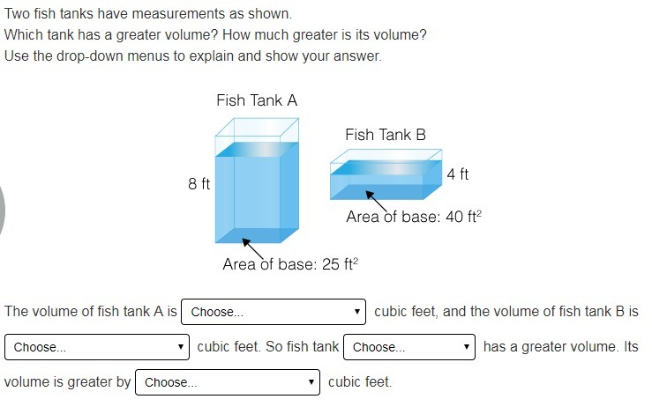Click the Fish Tank A illustration

(x=257, y=181)
